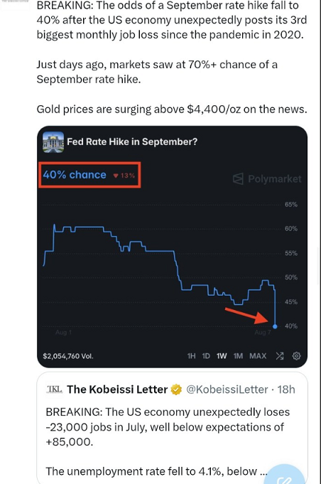This screenshot has width=321, height=484.
Task: Tap the blue compose post button
Action: point(285,477)
